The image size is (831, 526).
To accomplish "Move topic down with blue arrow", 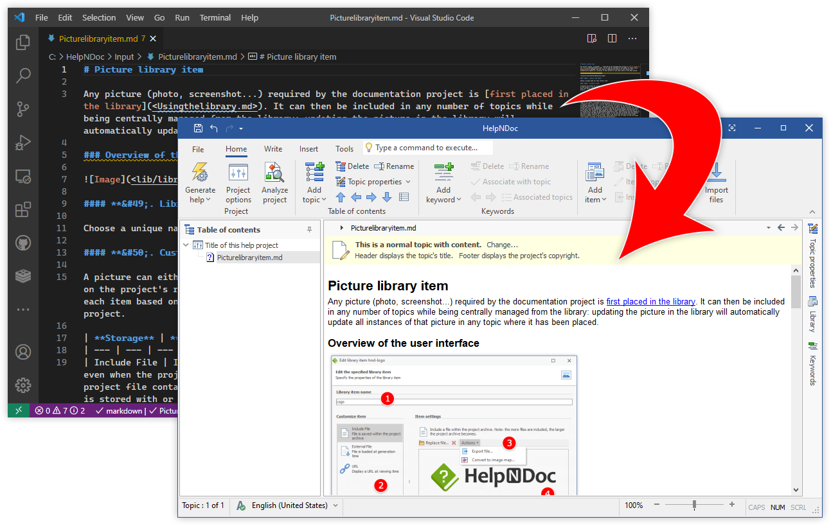I will click(386, 197).
